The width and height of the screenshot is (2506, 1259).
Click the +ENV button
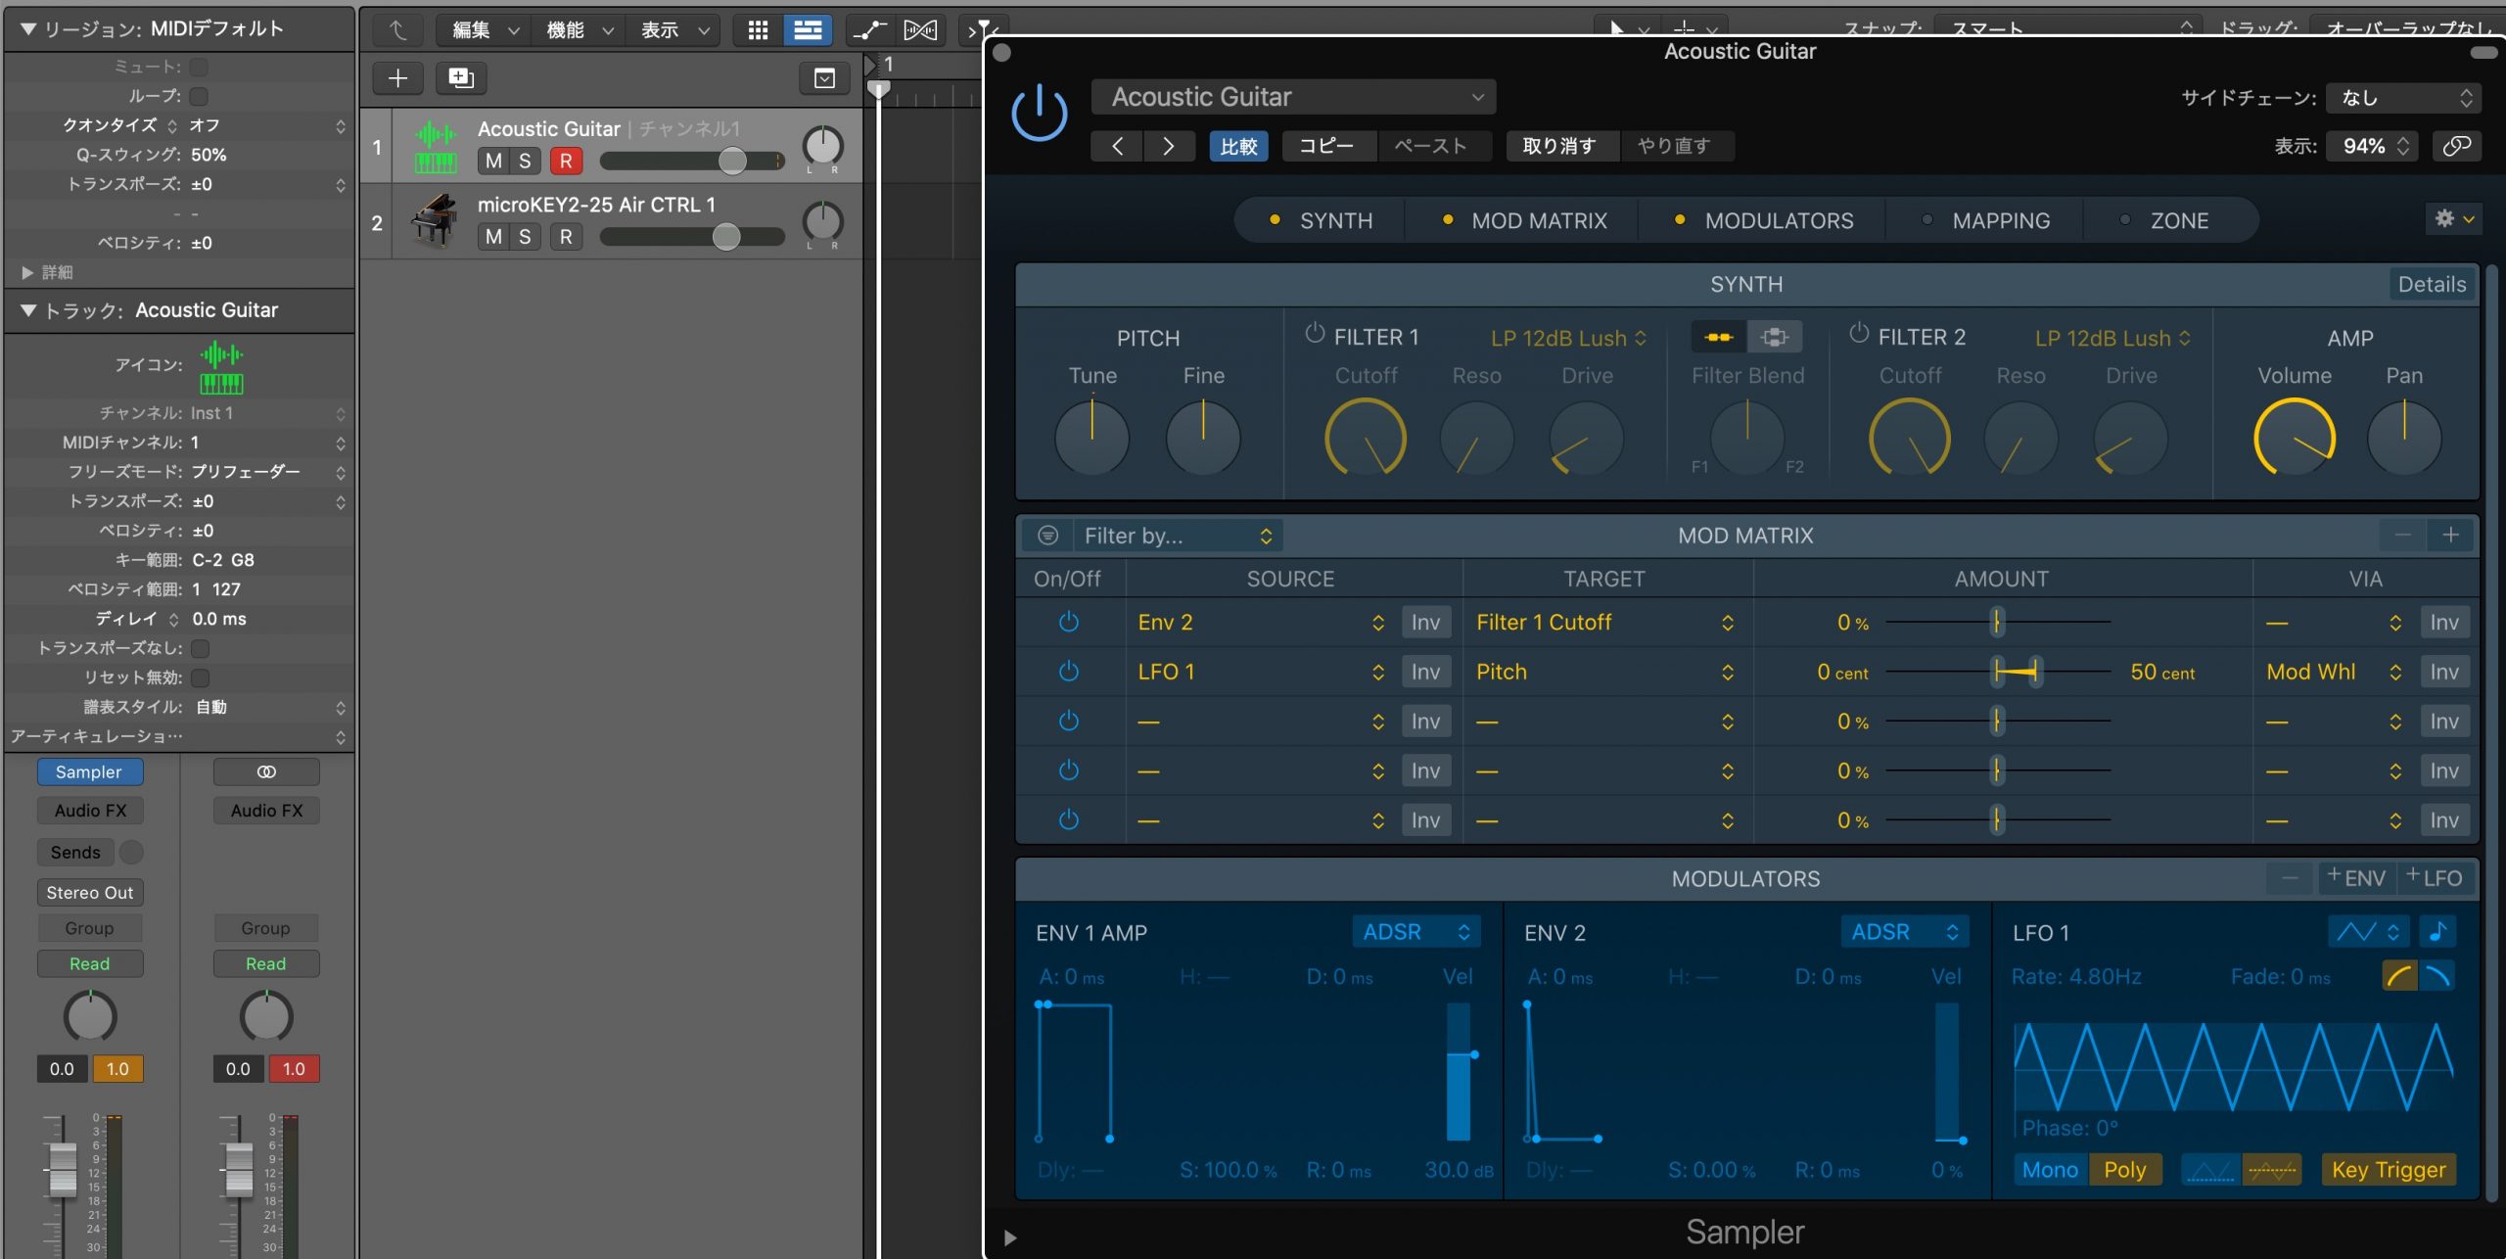pyautogui.click(x=2356, y=877)
